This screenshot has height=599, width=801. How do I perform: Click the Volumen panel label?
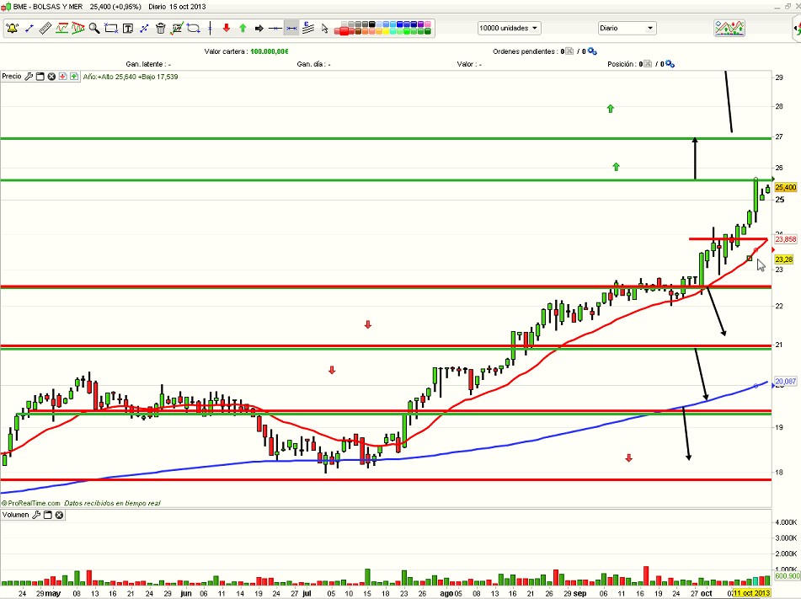tap(16, 515)
